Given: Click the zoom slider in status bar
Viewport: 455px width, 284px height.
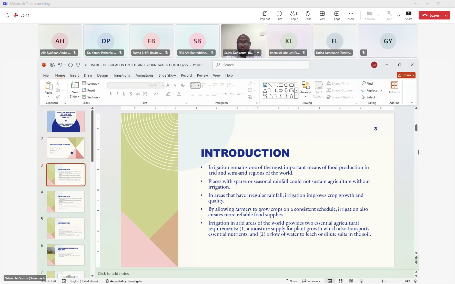Looking at the screenshot, I should [x=382, y=281].
